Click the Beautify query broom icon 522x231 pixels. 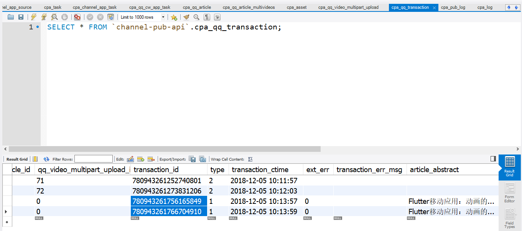186,17
